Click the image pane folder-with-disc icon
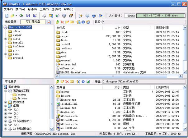The width and height of the screenshot is (188, 138). point(88,22)
